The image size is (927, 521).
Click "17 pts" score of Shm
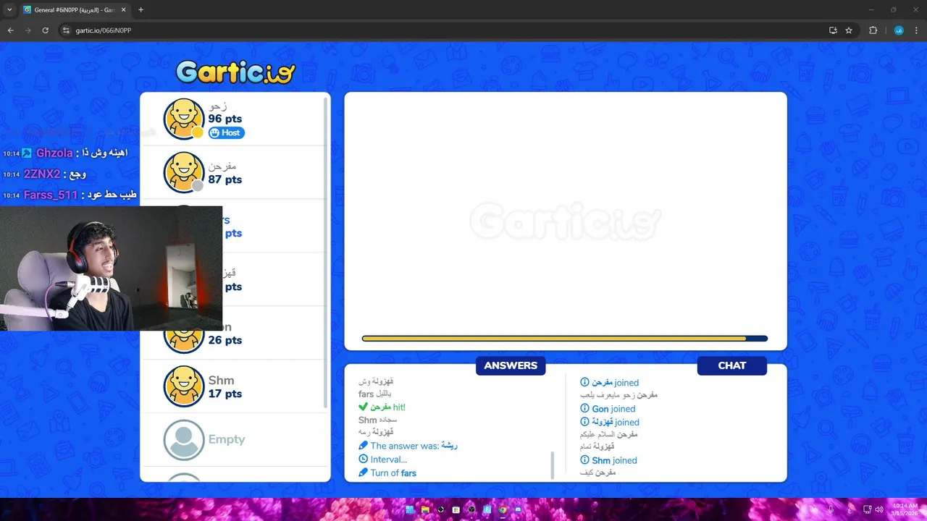coord(225,394)
